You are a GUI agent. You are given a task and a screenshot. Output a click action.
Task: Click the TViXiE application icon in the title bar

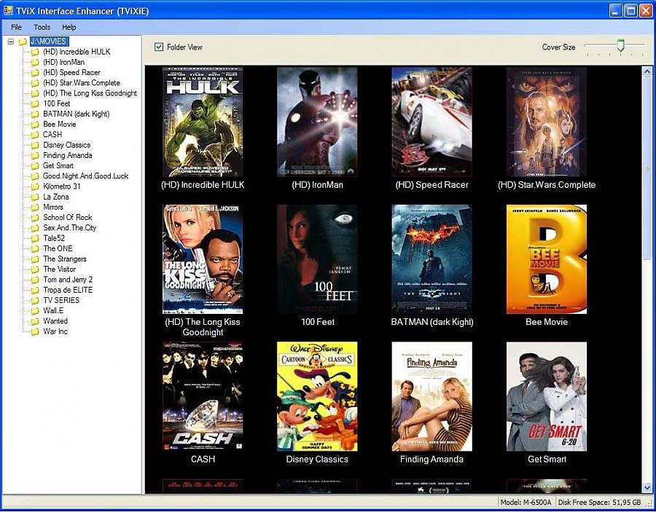click(8, 10)
